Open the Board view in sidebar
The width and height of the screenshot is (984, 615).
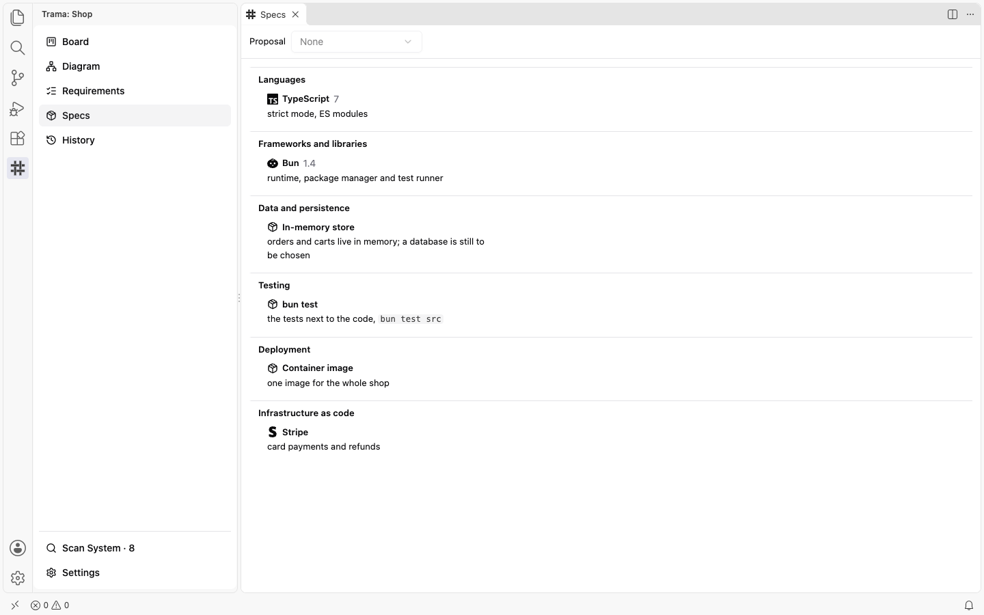[135, 42]
